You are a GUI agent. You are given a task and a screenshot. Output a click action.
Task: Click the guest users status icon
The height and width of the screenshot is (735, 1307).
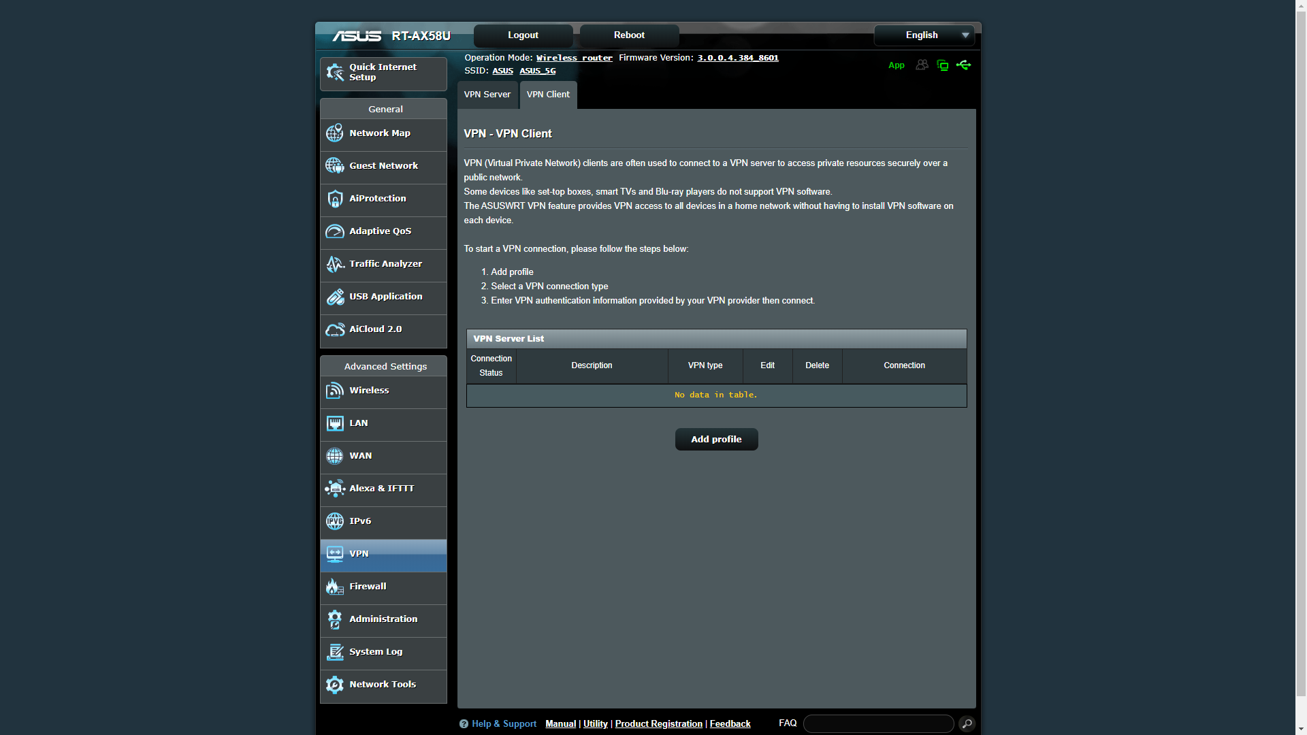coord(922,65)
